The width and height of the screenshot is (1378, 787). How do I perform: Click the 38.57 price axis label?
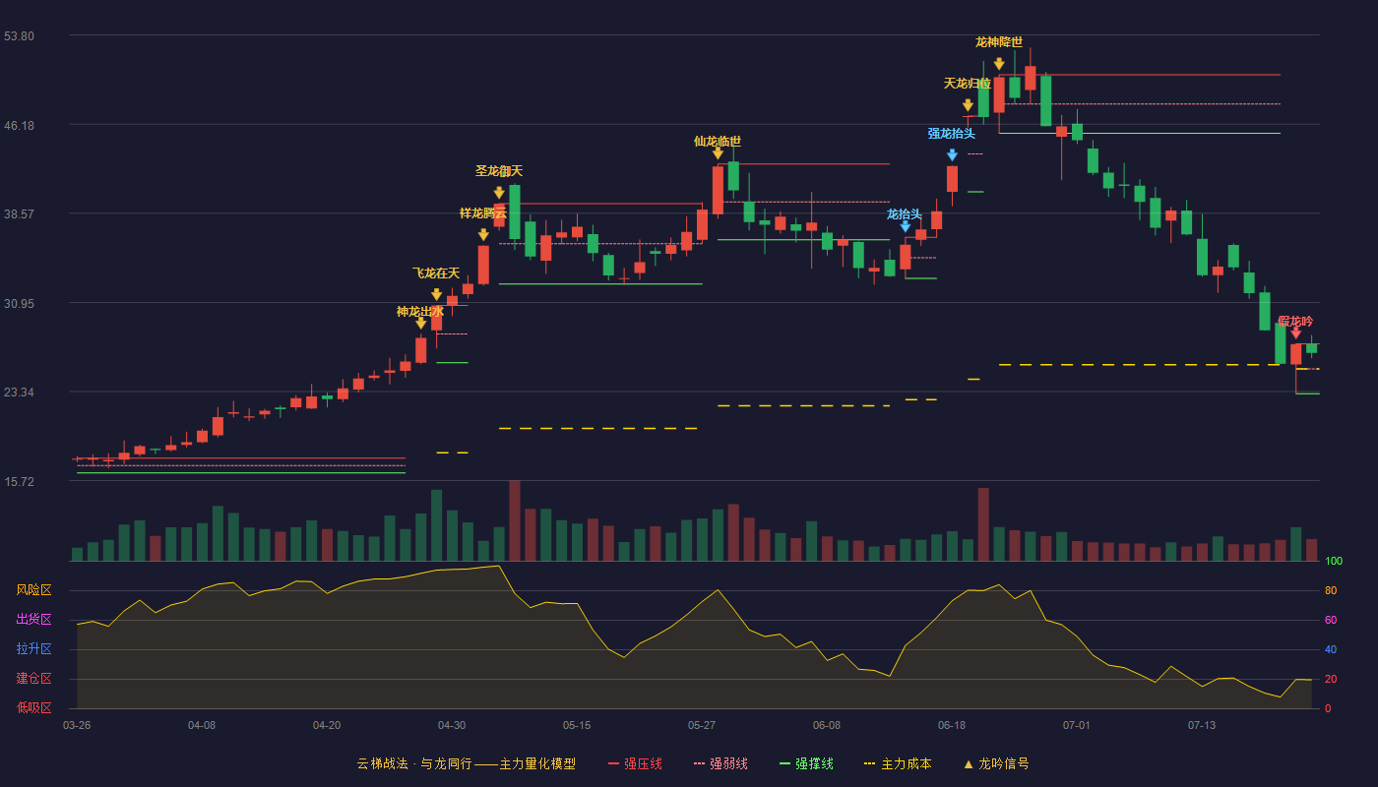pos(19,213)
